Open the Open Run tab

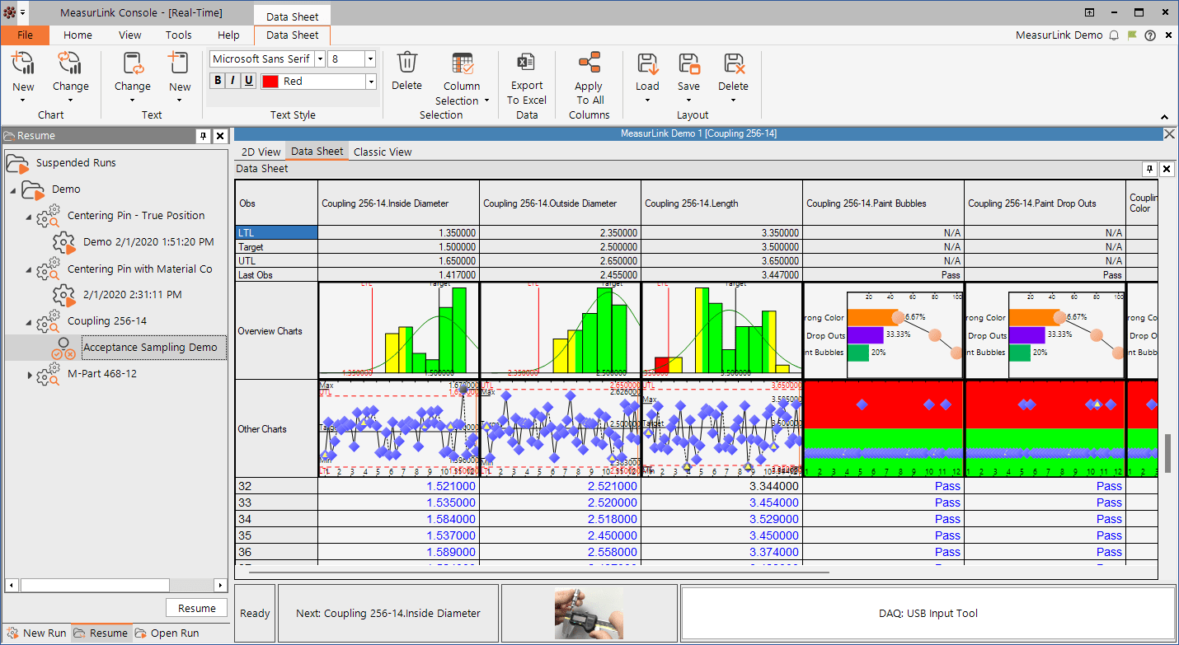(167, 633)
